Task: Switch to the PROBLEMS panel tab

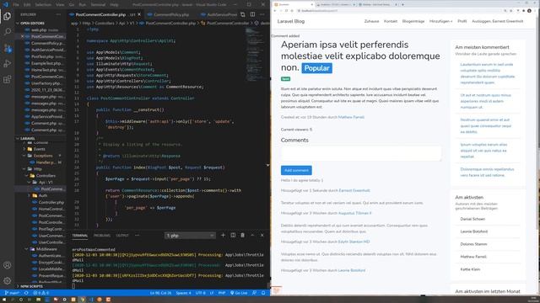Action: point(102,236)
